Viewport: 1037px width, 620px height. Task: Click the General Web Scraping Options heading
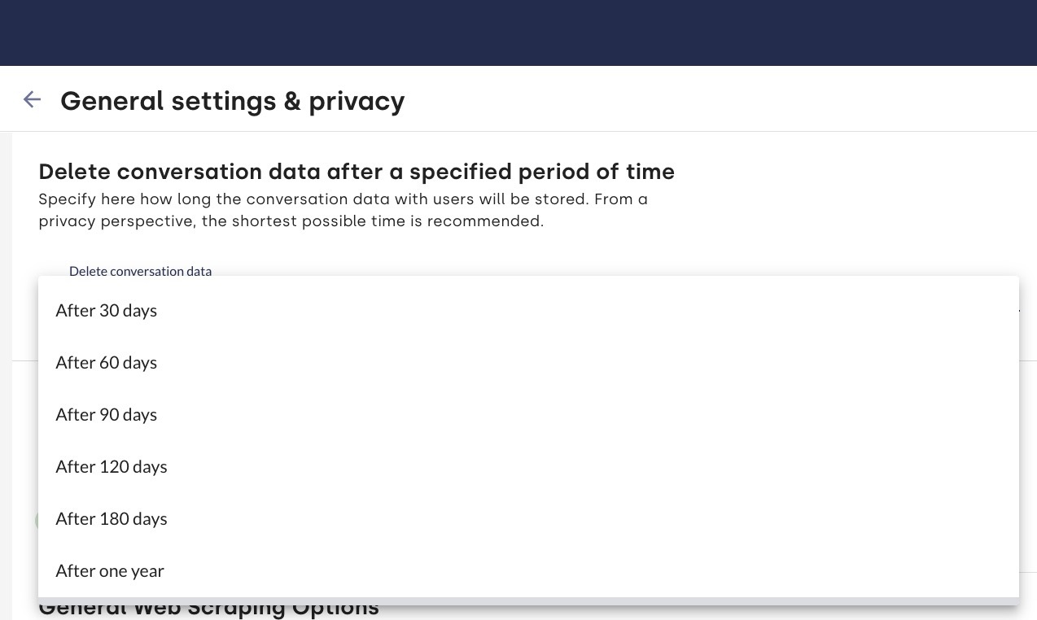point(208,607)
